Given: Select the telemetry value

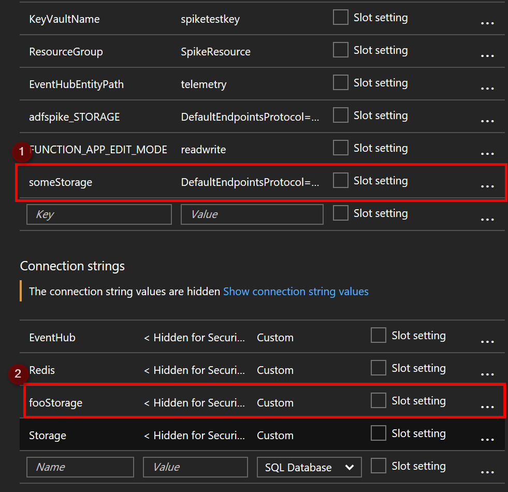Looking at the screenshot, I should pyautogui.click(x=204, y=84).
